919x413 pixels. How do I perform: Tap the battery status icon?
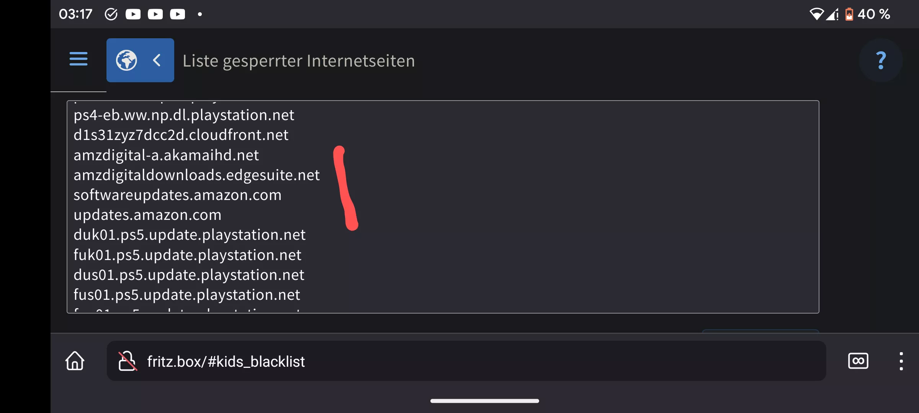849,15
